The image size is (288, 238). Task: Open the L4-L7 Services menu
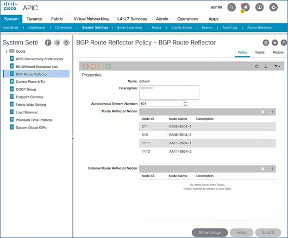(132, 19)
